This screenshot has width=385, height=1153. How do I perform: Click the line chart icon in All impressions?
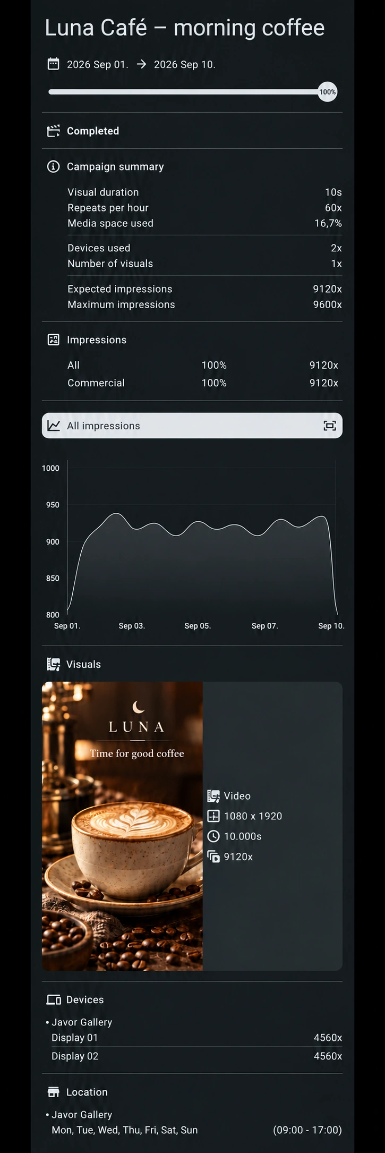(54, 426)
